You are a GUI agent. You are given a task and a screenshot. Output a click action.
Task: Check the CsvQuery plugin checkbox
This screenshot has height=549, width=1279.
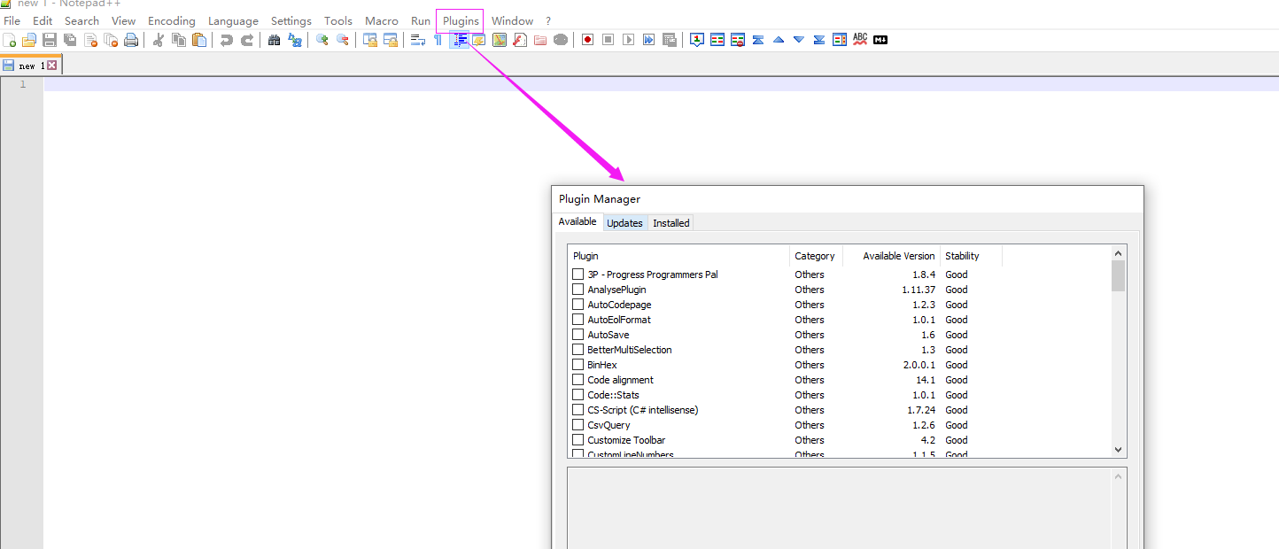578,425
